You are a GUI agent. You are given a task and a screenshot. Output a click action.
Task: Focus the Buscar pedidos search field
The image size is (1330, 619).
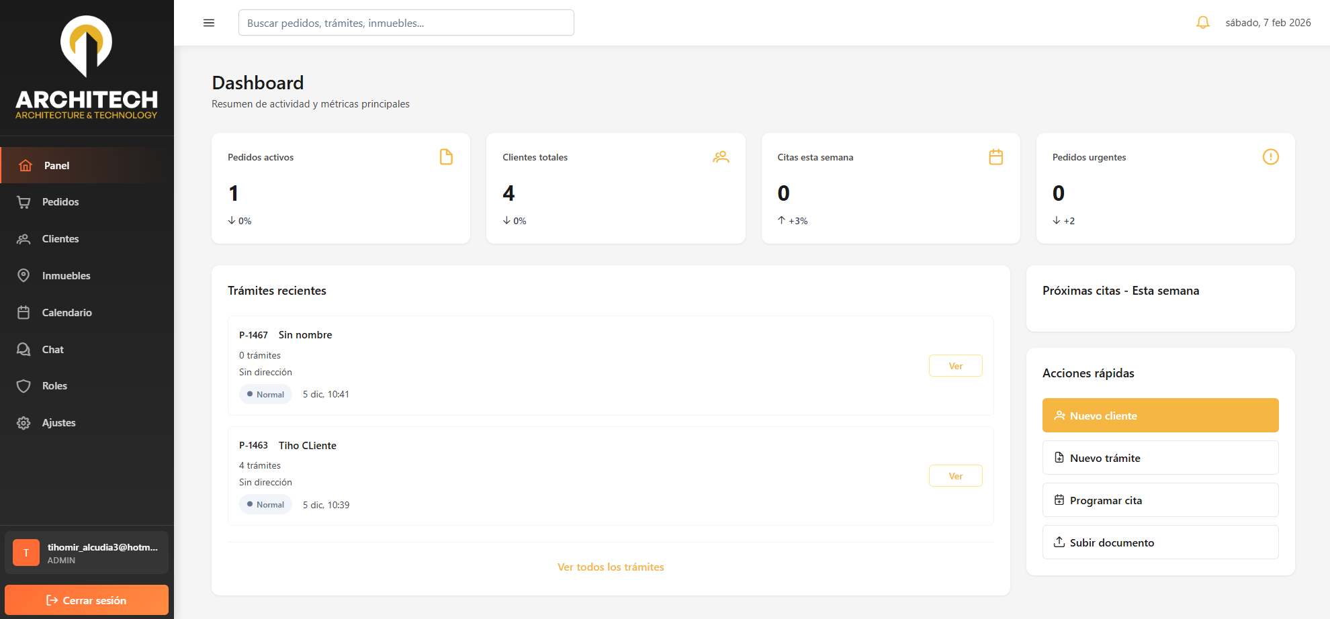[x=406, y=23]
